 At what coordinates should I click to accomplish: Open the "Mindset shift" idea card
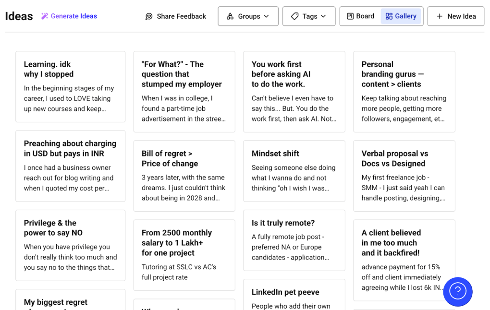click(x=294, y=171)
